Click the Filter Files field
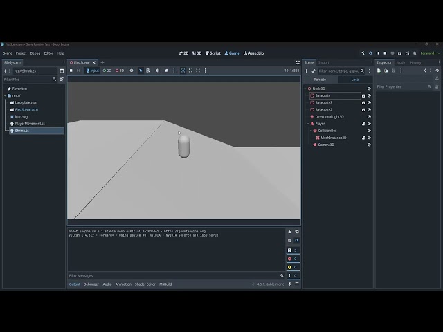 click(30, 80)
